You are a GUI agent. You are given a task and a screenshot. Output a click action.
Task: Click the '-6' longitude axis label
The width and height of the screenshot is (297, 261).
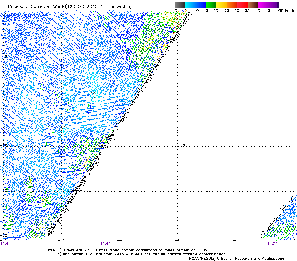coord(178,240)
